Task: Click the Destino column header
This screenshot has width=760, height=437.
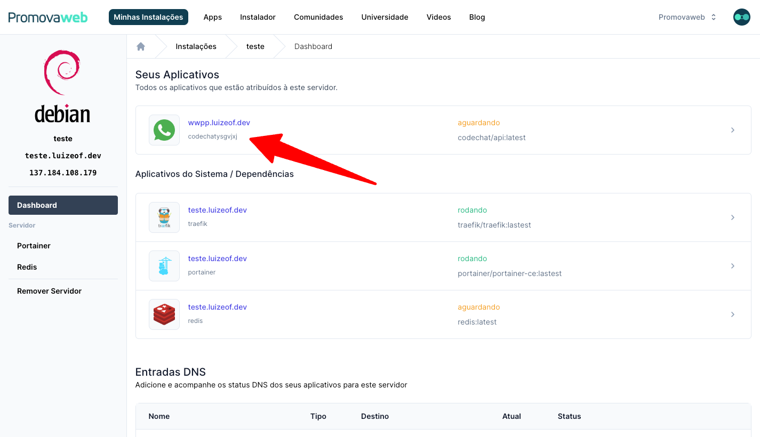Action: (375, 416)
